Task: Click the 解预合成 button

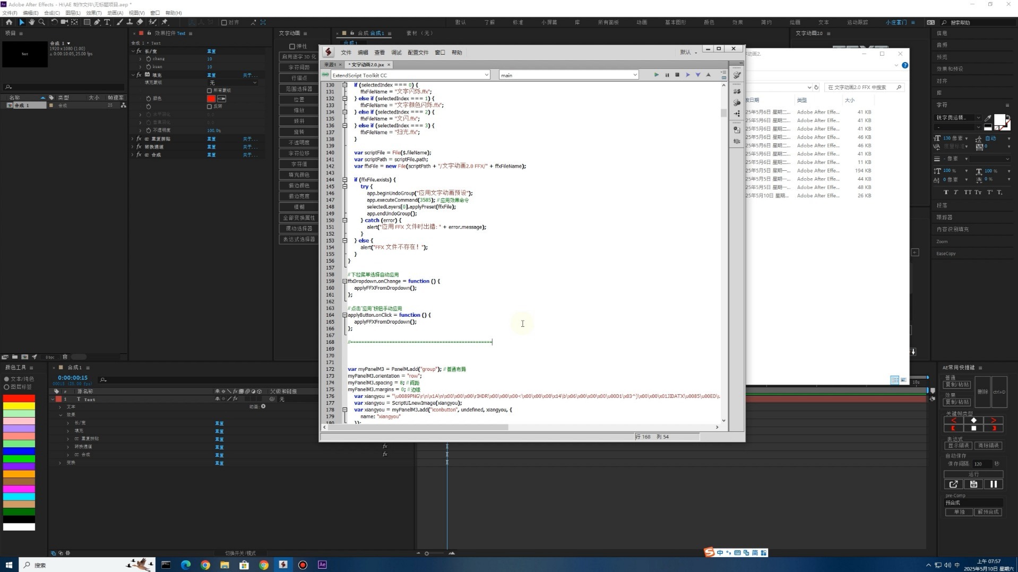Action: pos(988,512)
